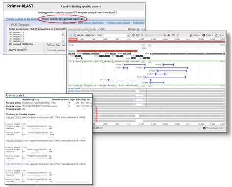Click the help icon after refseq record hint
Screen dimensions: 232x187
[x=94, y=29]
